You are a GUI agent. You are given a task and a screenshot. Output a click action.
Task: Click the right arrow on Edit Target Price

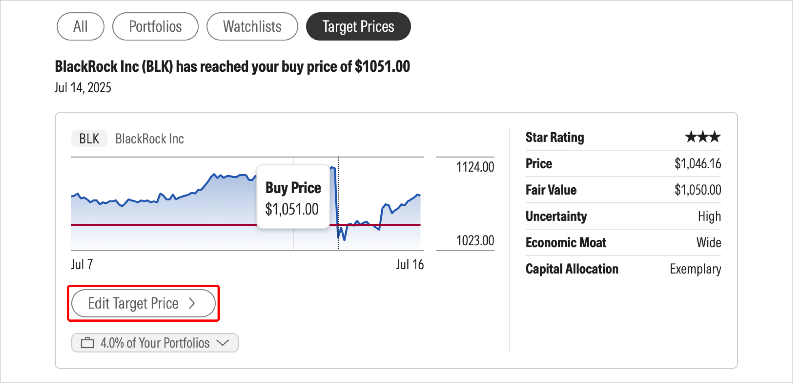[192, 303]
